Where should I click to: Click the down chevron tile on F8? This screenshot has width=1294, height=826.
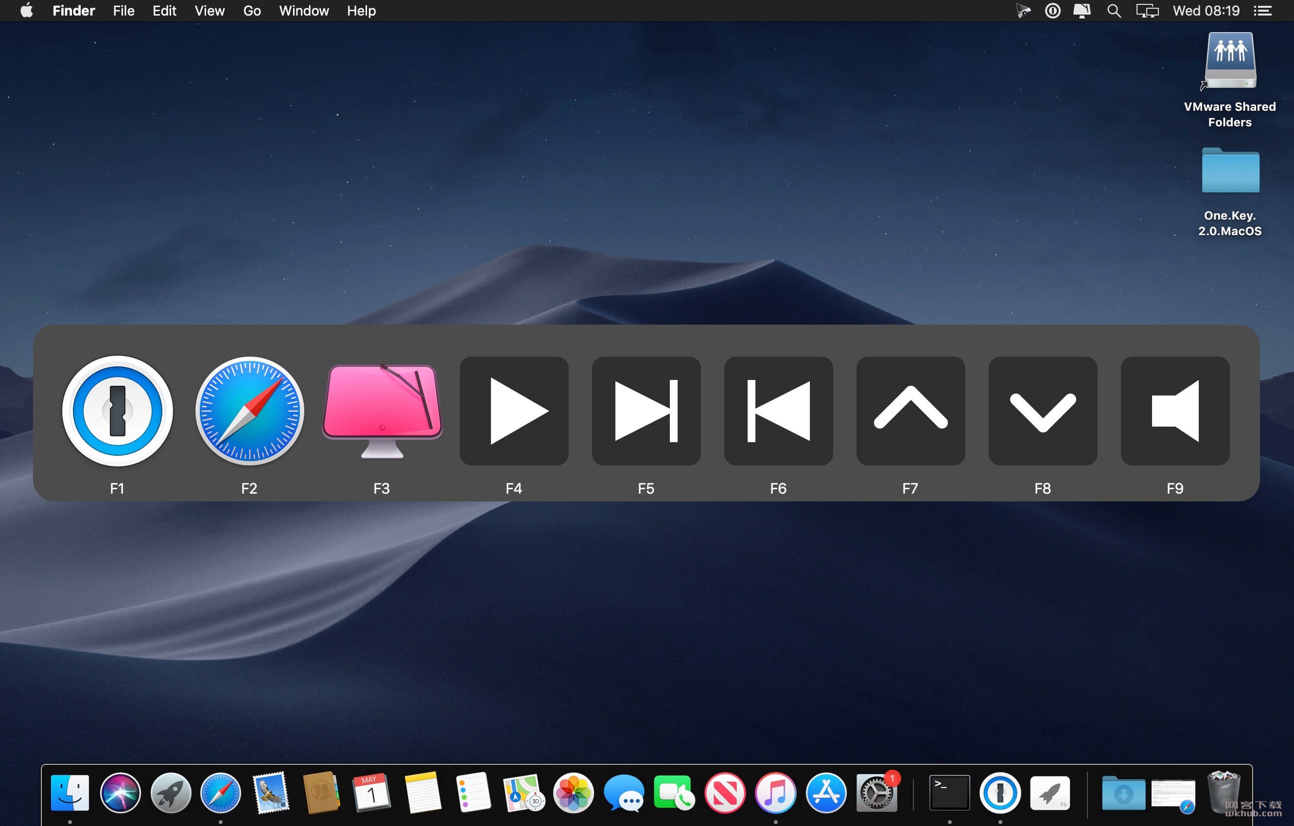[1043, 411]
